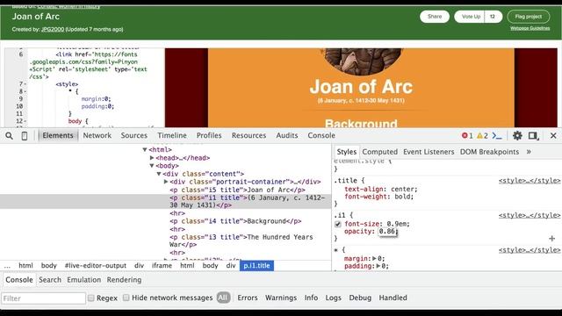
Task: Expand the head element
Action: click(152, 158)
